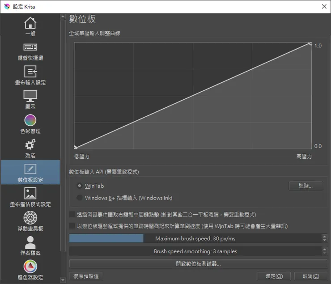Open the 作者檔案 author profile page
Image resolution: width=331 pixels, height=284 pixels.
[30, 246]
